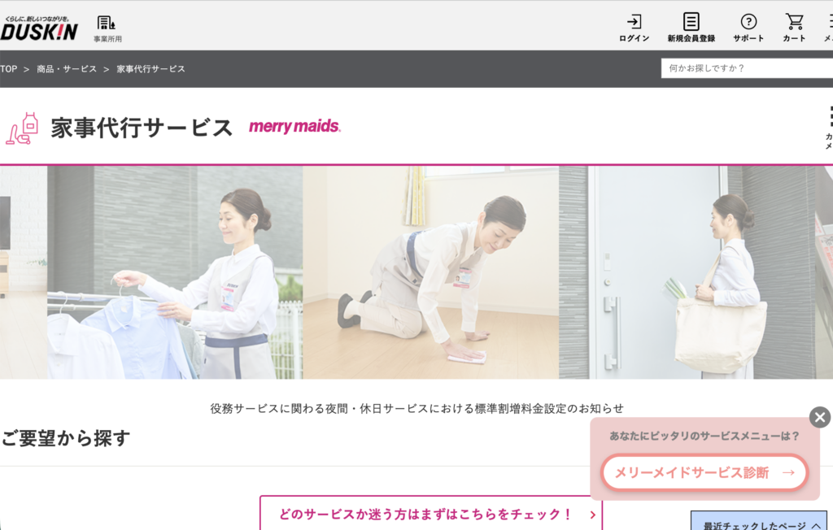
Task: Open the カート shopping cart
Action: (794, 28)
